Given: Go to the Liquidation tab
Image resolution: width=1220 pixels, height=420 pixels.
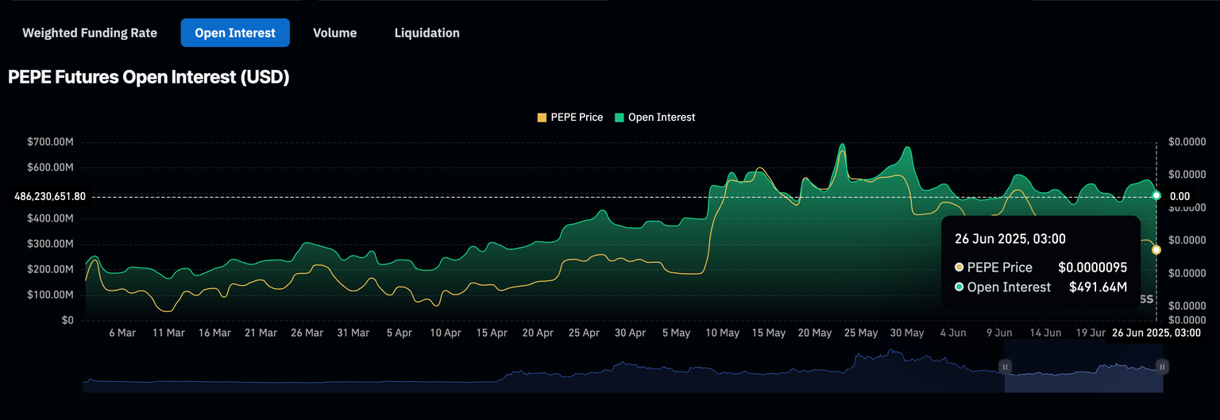Looking at the screenshot, I should click(x=427, y=33).
